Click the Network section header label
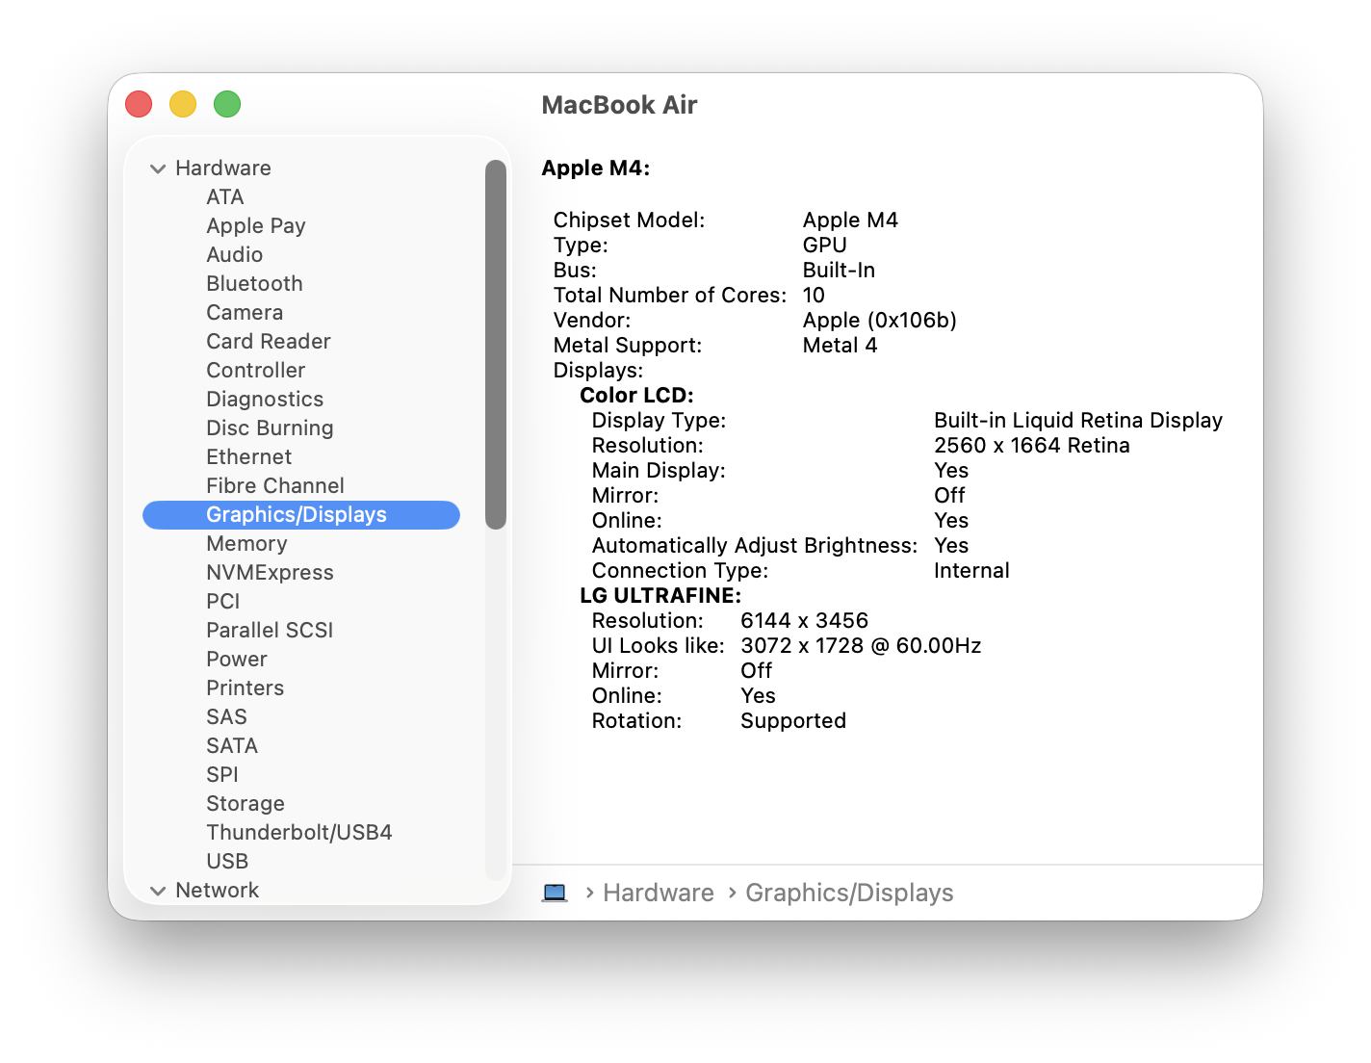This screenshot has height=1063, width=1371. pyautogui.click(x=217, y=890)
